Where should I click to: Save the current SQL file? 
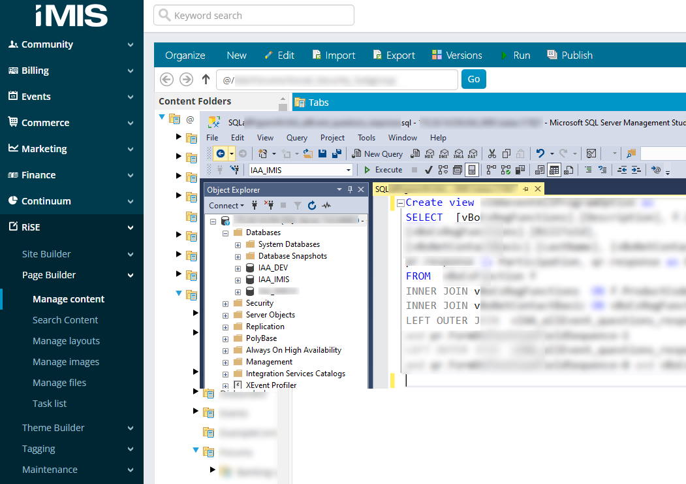(x=322, y=153)
